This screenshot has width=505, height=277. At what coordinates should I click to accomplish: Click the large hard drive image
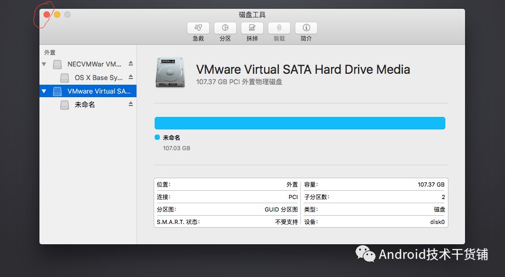[170, 73]
